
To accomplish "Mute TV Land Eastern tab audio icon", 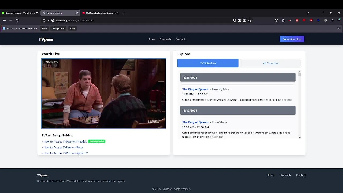I will click(44, 13).
